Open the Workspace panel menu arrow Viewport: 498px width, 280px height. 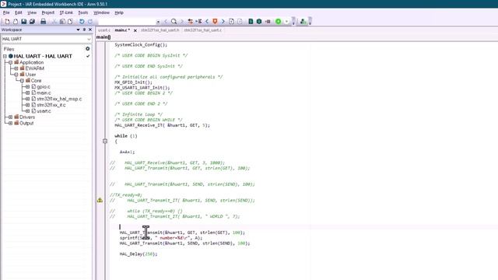coord(78,30)
